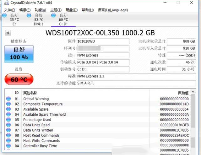
Task: Click the raw value 000000001943FB
Action: click(x=175, y=125)
